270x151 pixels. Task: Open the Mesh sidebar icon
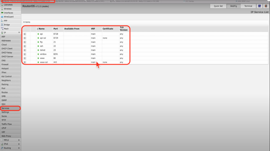tap(2, 29)
